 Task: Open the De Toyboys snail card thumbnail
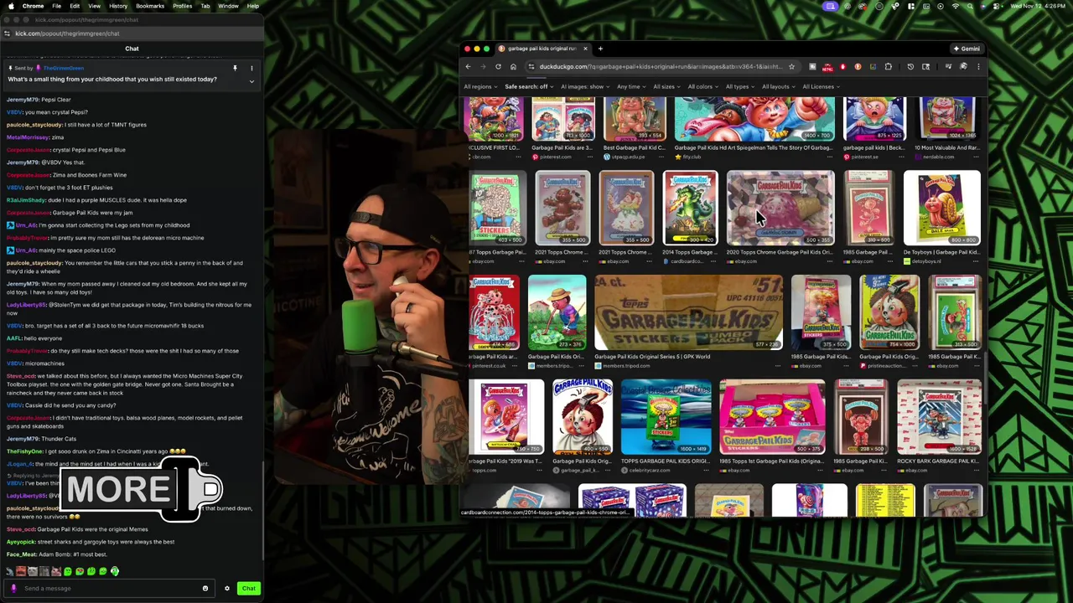[x=941, y=208]
